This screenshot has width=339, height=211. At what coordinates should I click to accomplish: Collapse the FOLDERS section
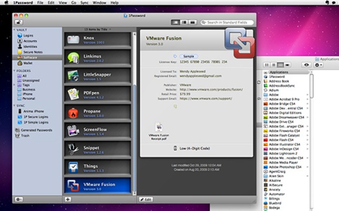14,71
